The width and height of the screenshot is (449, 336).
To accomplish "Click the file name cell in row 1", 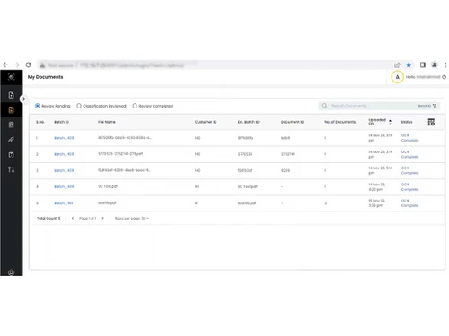I will [x=125, y=137].
